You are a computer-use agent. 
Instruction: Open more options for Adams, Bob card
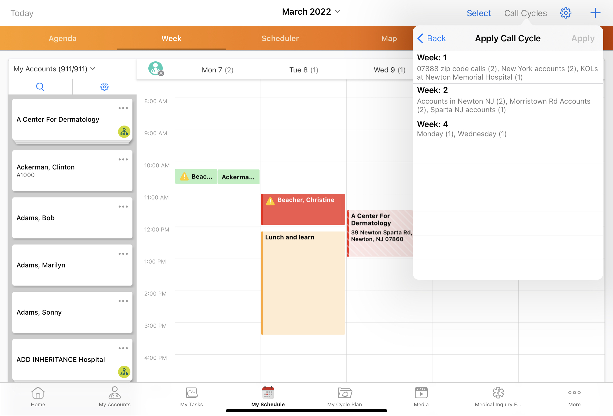(x=123, y=207)
